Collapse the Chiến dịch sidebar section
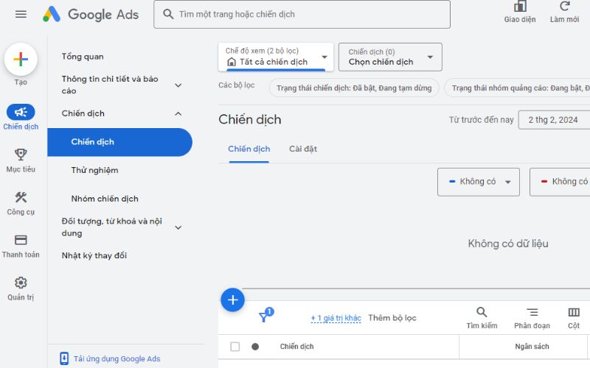 [178, 113]
